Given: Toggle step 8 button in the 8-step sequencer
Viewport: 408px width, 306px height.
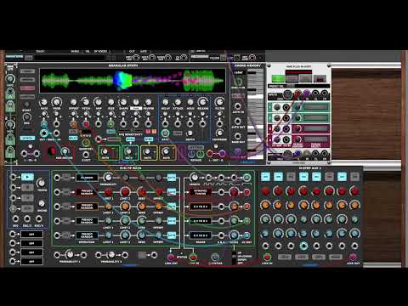Looking at the screenshot, I should tap(354, 177).
